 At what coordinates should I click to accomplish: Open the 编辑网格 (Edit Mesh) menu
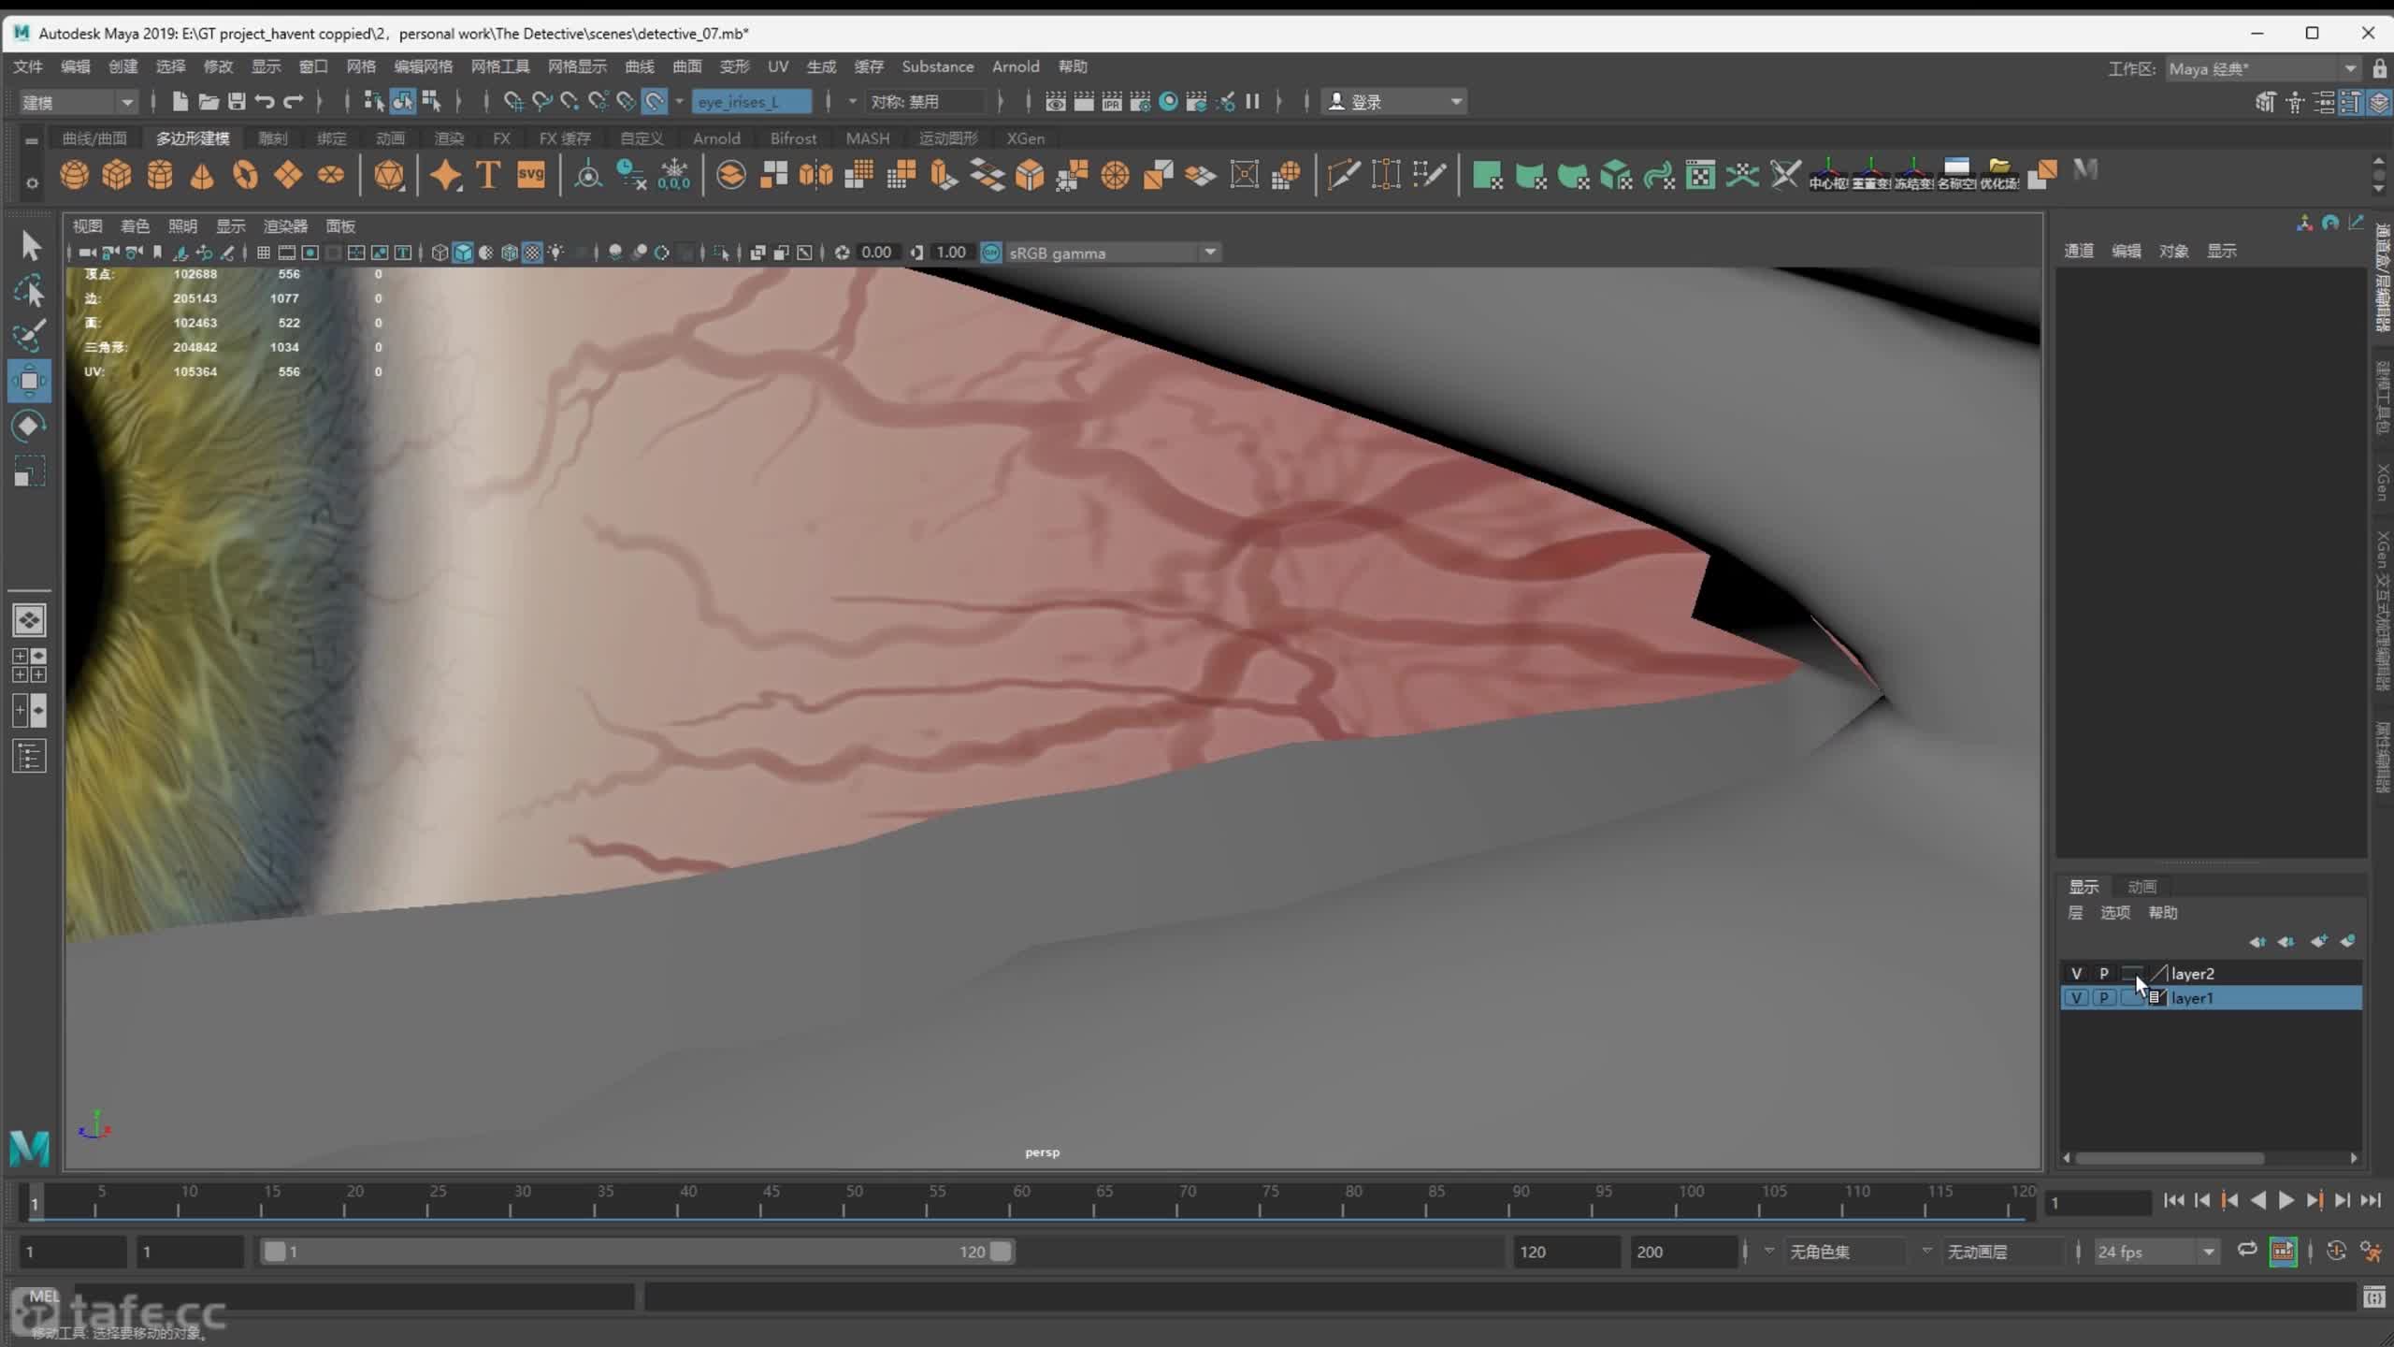click(x=423, y=66)
